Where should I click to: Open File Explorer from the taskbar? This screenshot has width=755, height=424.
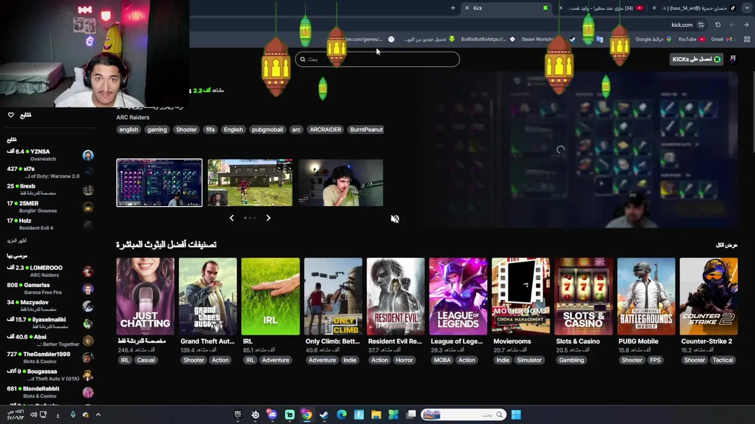(376, 415)
